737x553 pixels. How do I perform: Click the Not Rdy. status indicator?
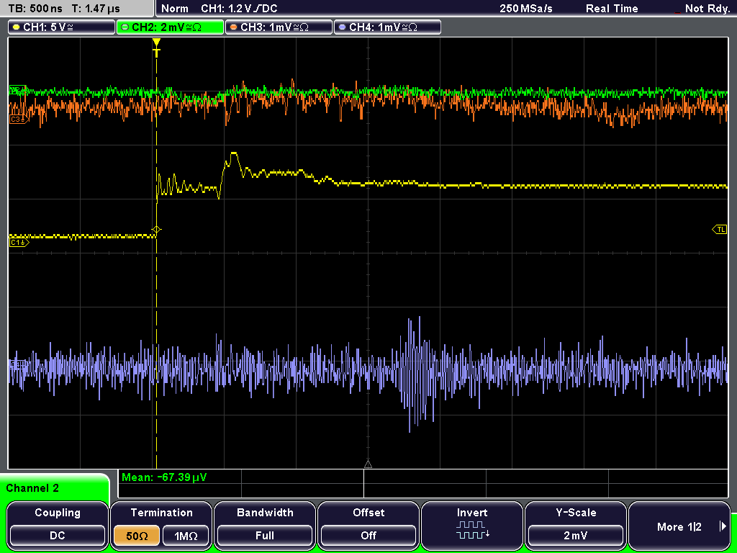(707, 9)
